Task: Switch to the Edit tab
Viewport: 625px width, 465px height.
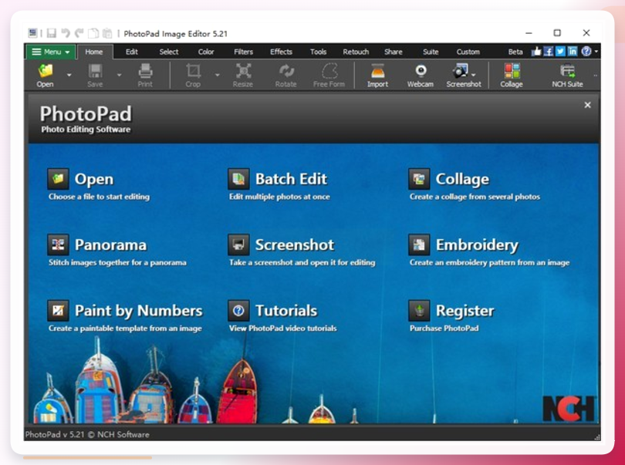Action: 131,52
